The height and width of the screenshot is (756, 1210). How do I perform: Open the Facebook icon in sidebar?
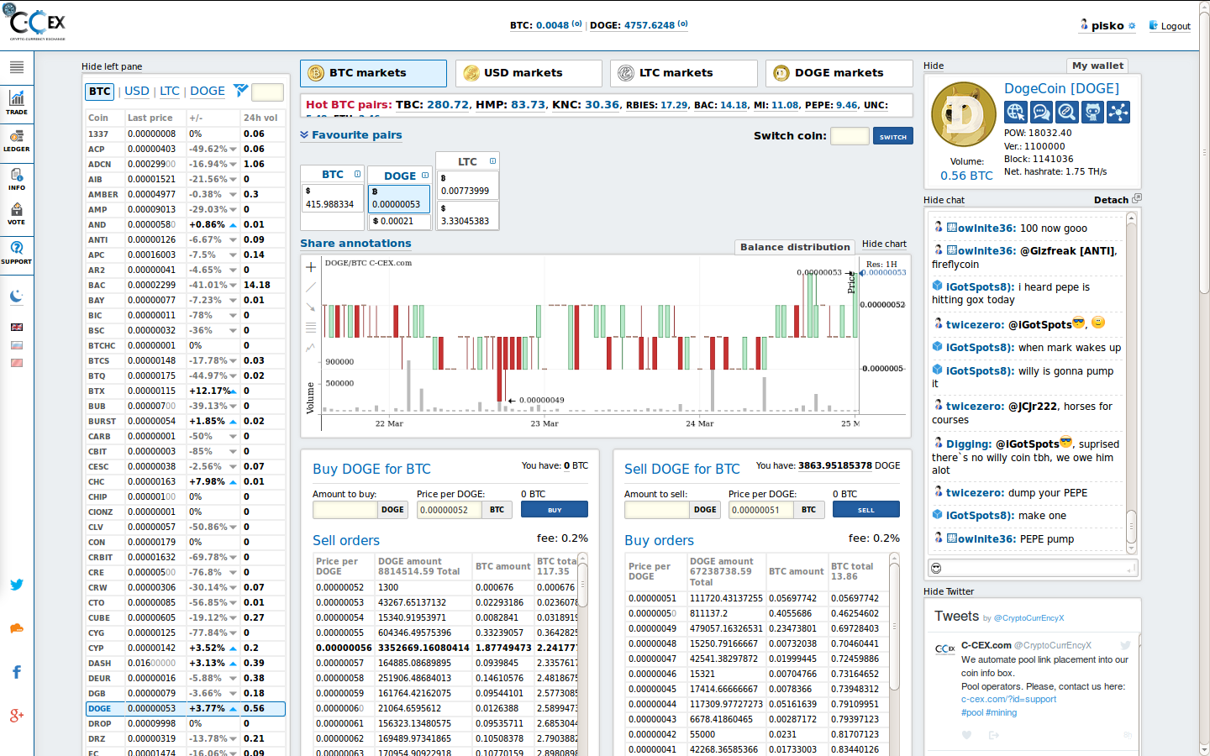[x=17, y=672]
